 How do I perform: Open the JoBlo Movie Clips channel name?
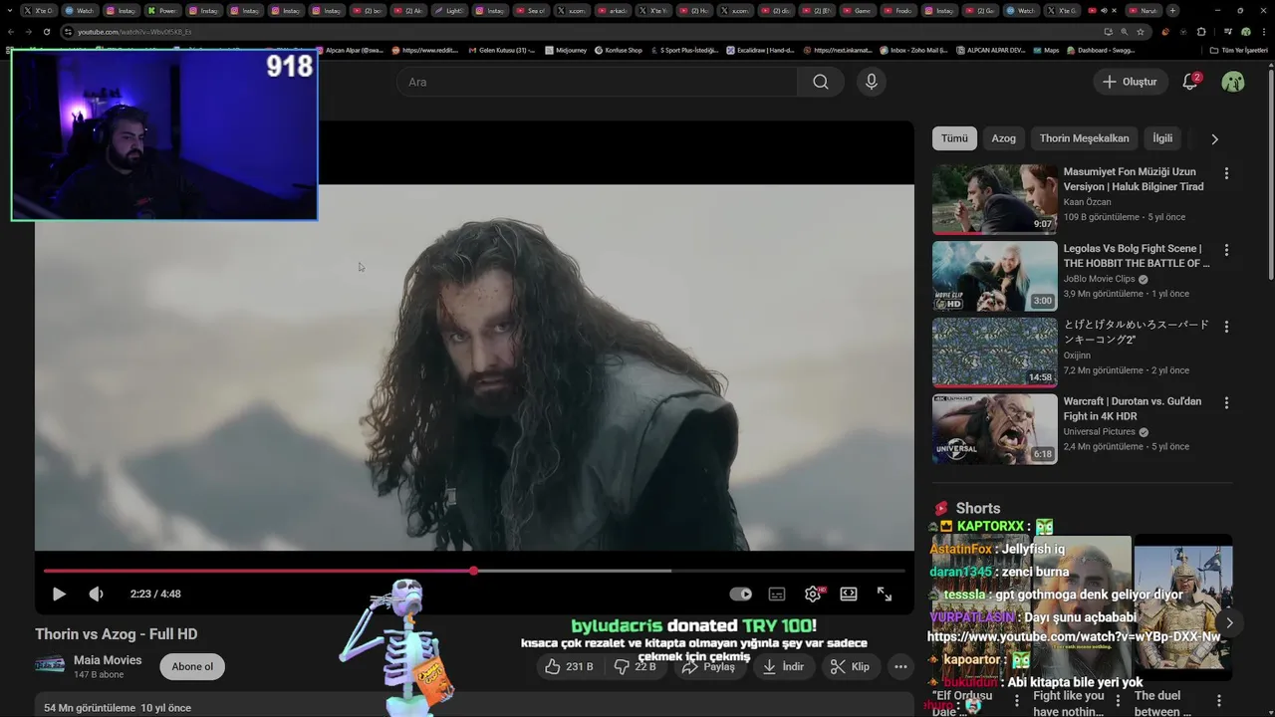pos(1099,279)
